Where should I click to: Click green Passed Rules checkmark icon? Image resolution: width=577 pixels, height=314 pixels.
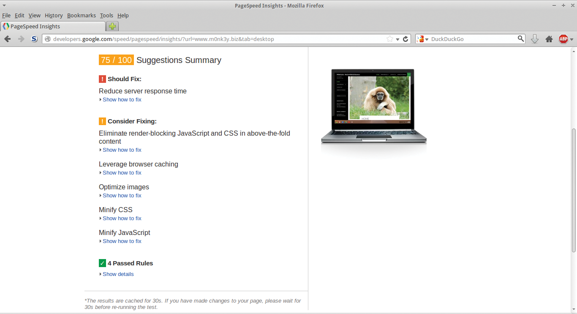pos(102,263)
